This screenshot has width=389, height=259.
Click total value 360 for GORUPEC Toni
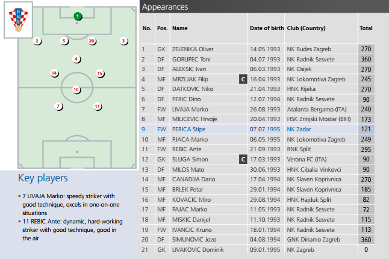coord(366,59)
